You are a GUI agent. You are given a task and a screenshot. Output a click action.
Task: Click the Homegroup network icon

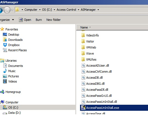2,92
